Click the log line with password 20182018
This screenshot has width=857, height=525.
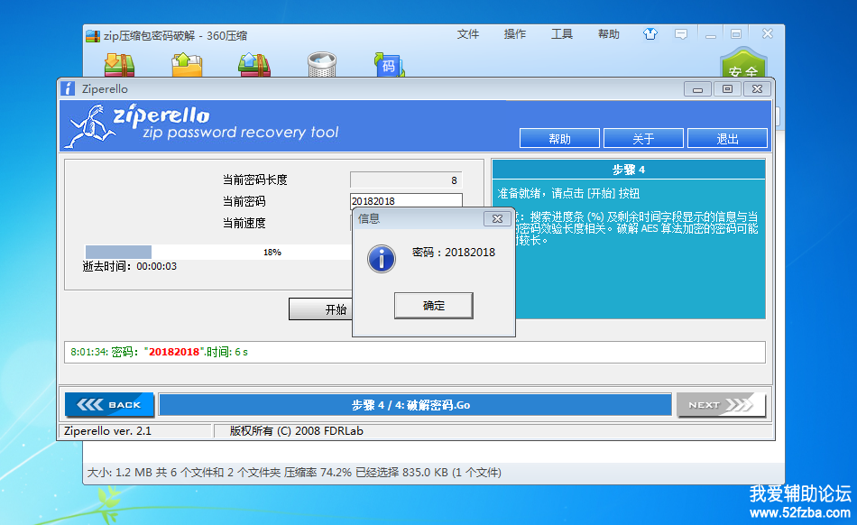(x=159, y=352)
